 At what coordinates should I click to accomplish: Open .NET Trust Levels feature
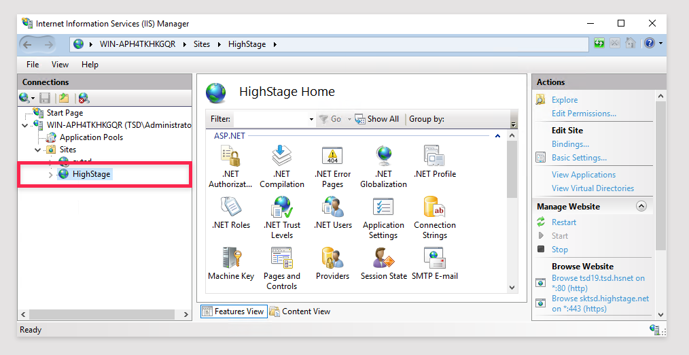[x=282, y=218]
